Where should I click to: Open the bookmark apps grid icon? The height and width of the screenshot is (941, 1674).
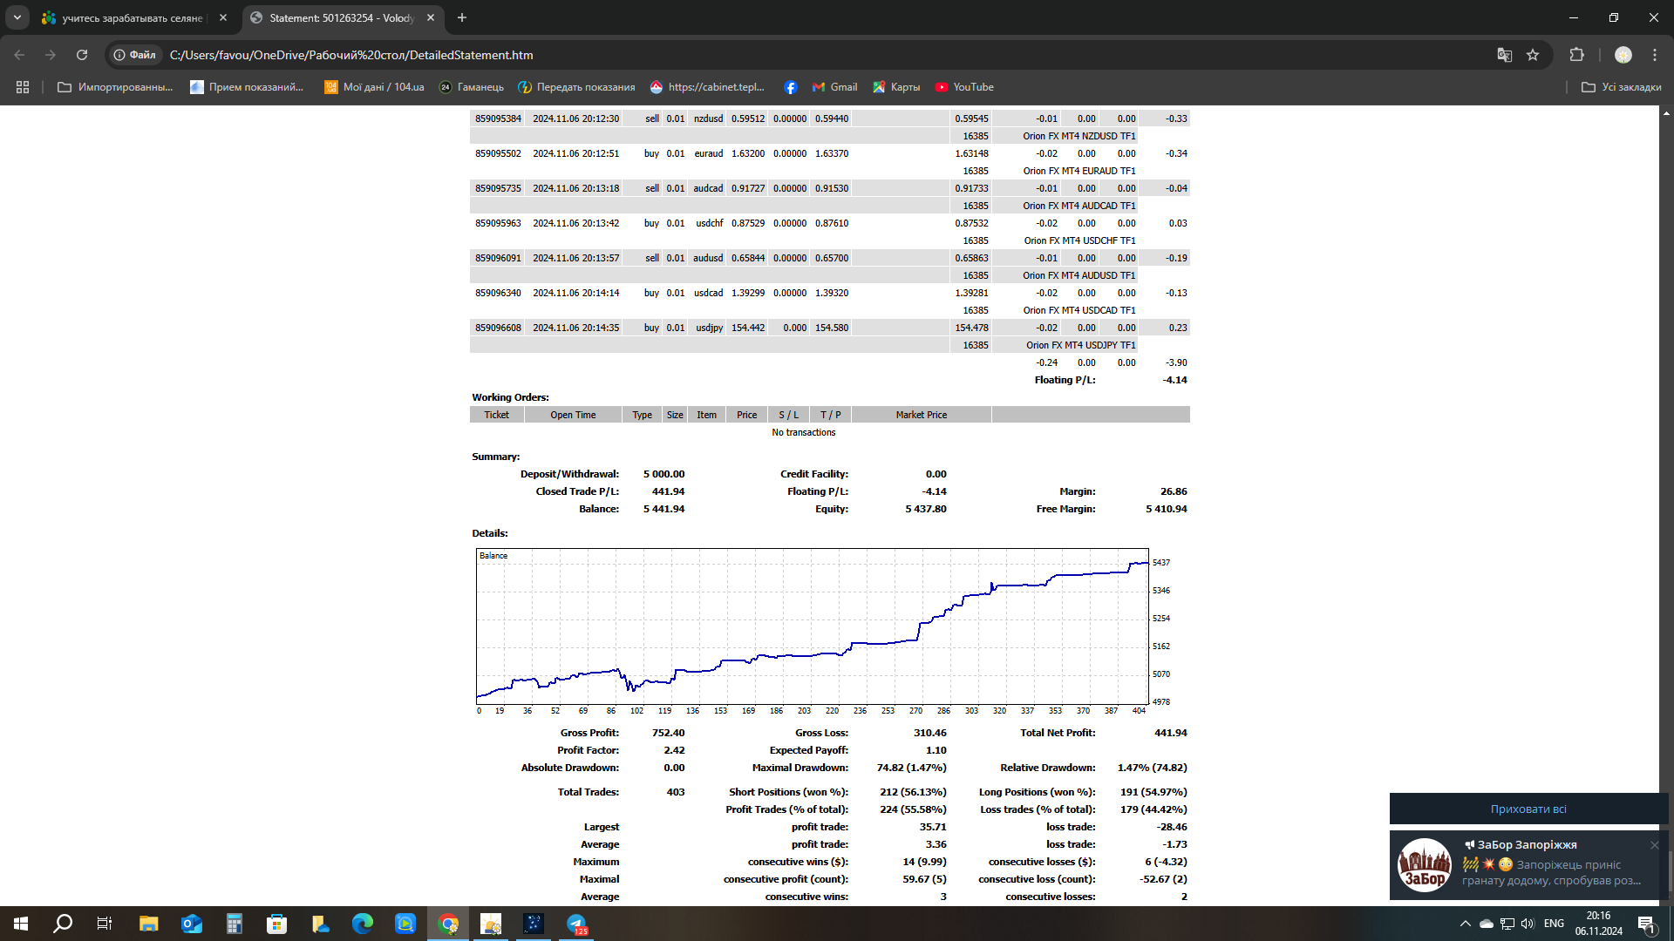pos(23,87)
